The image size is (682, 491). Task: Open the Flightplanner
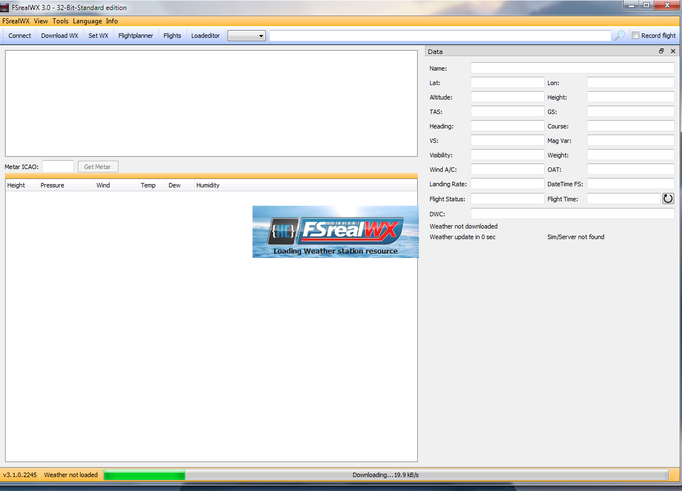(x=136, y=36)
